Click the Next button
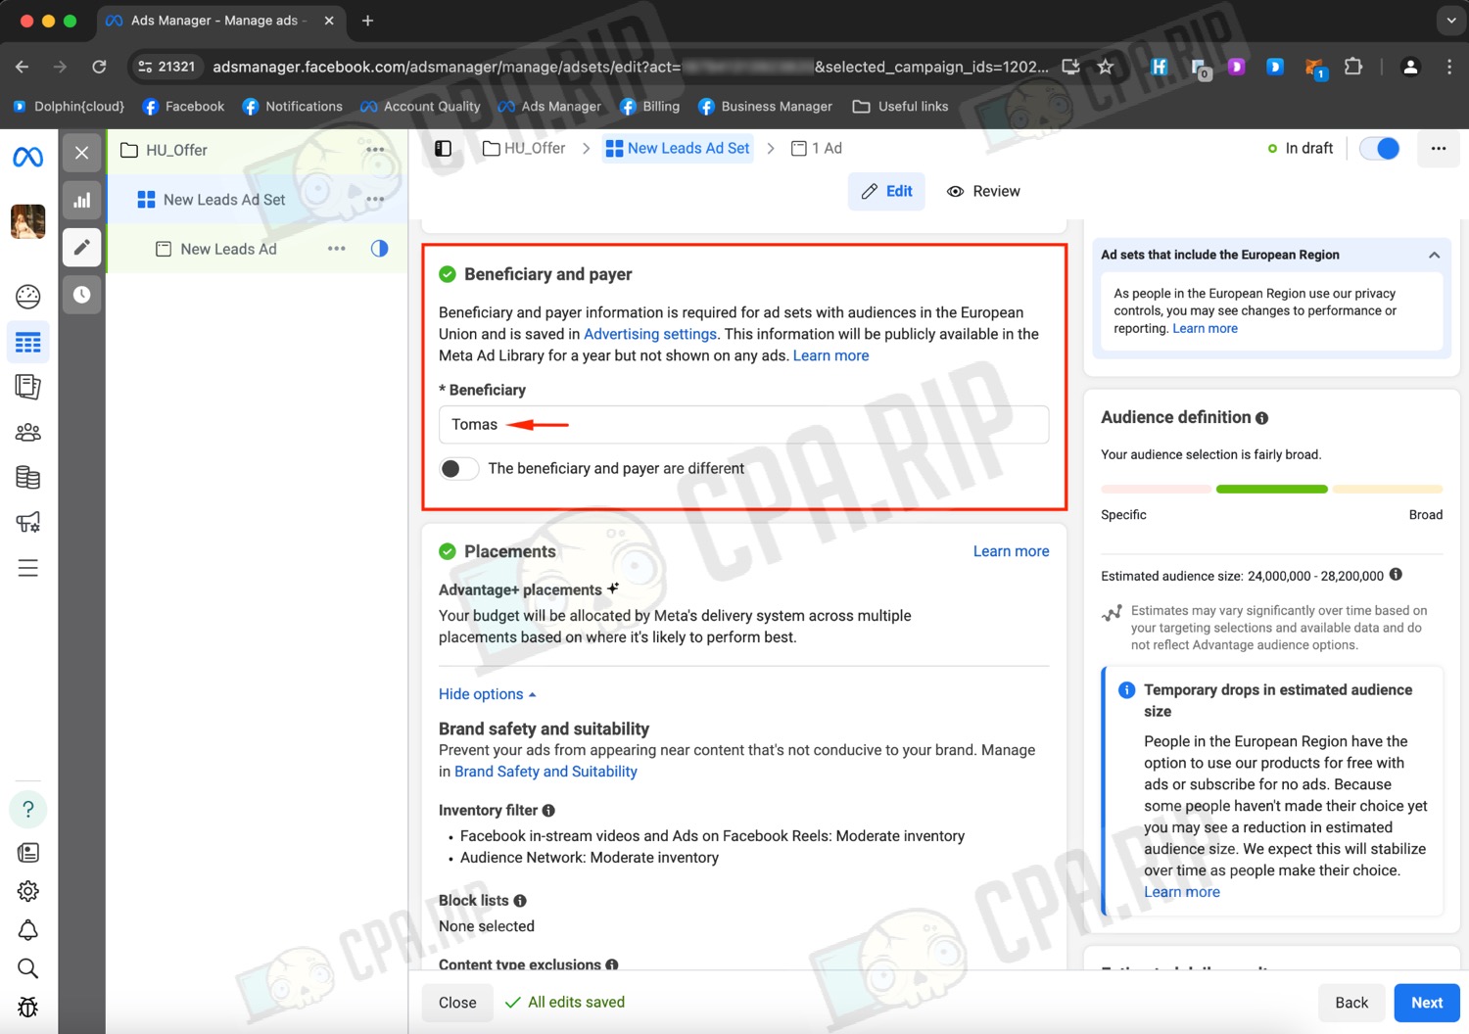 coord(1427,1003)
